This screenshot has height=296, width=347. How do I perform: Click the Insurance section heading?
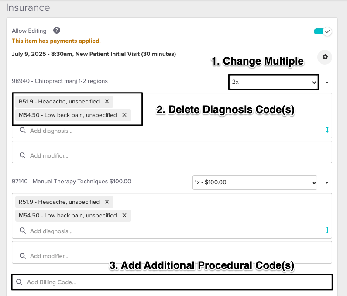click(28, 7)
